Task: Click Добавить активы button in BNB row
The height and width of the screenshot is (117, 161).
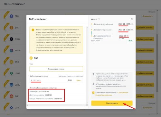Action: coord(145,62)
